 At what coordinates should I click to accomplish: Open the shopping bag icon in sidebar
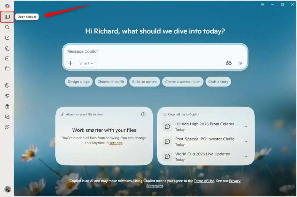7,106
